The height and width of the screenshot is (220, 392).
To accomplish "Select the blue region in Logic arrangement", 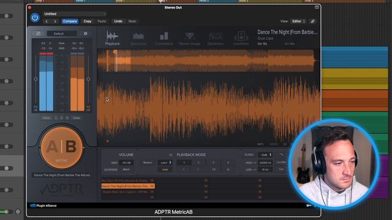I will [355, 57].
